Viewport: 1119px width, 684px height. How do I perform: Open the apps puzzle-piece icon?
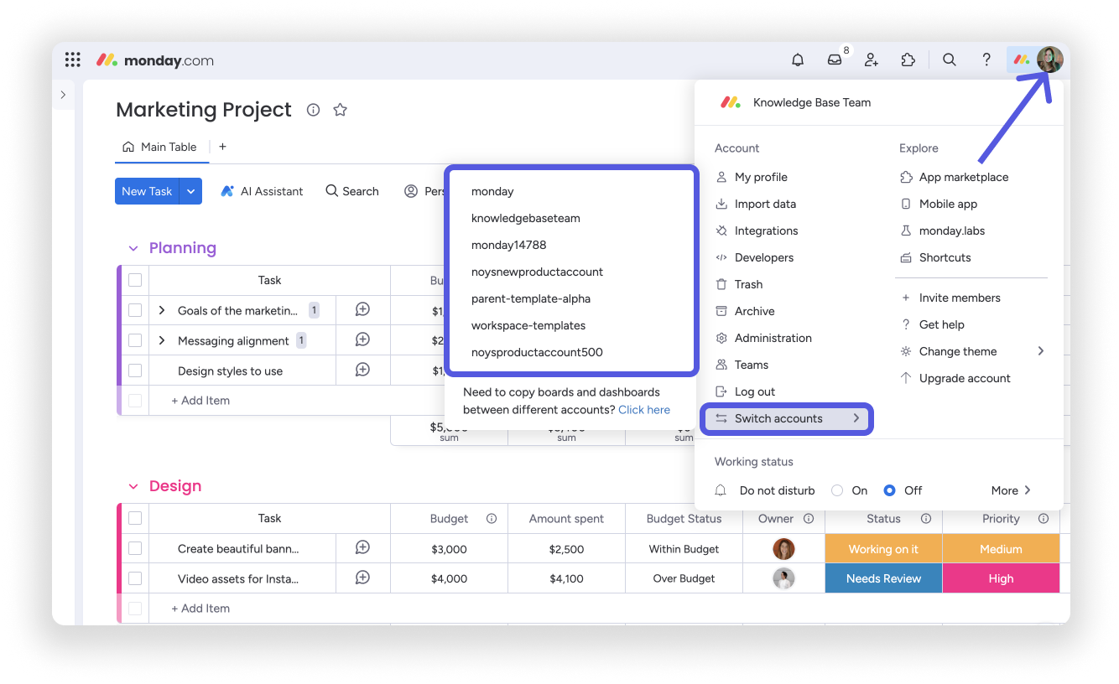908,60
